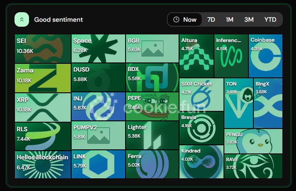Image resolution: width=296 pixels, height=191 pixels.
Task: Click the Lighter value 5.38K
Action: (x=134, y=136)
